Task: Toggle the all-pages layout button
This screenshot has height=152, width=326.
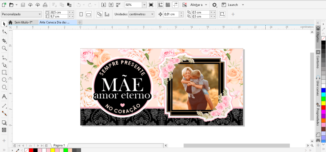Action: pos(99,14)
